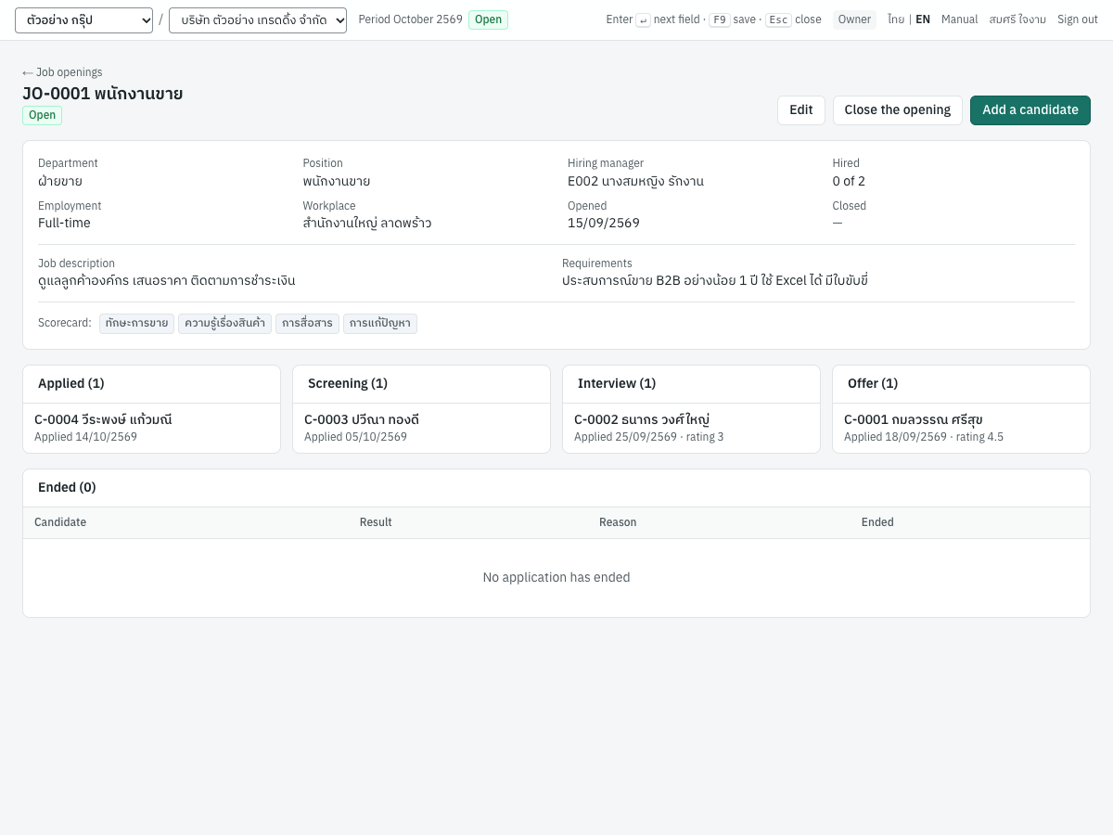Click the No application has ended message
Screen dimensions: 1113x835
tap(556, 577)
